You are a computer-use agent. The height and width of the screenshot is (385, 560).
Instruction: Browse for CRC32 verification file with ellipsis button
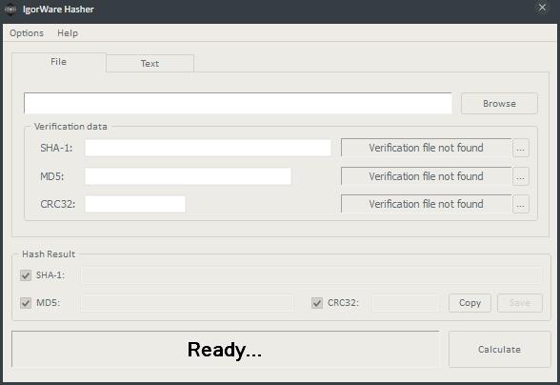coord(521,204)
